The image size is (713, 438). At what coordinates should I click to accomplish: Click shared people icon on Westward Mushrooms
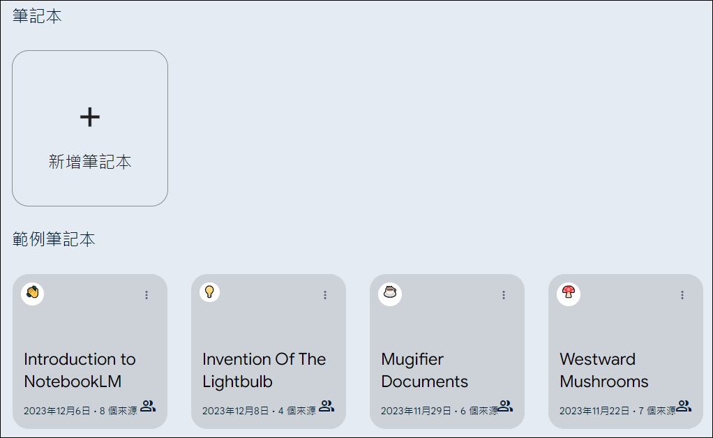pos(684,406)
